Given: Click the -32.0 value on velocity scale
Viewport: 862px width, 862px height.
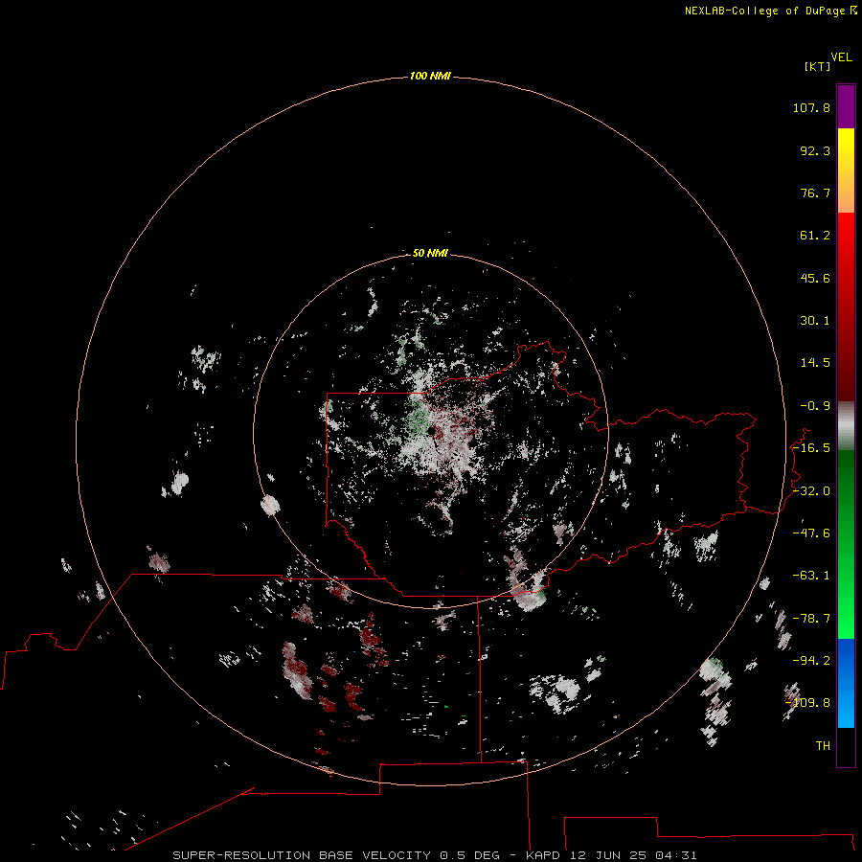Looking at the screenshot, I should point(811,491).
